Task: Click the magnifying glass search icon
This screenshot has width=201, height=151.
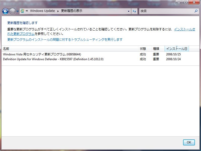Action: click(x=196, y=11)
